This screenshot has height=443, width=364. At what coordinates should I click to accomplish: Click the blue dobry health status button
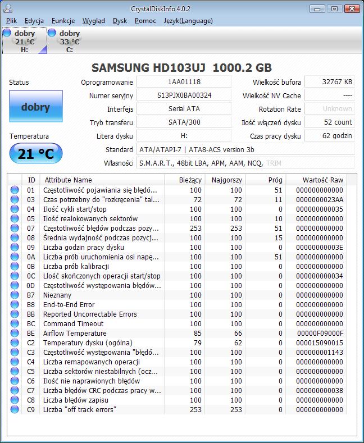tap(36, 106)
